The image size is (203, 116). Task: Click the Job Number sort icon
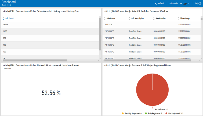click(154, 19)
